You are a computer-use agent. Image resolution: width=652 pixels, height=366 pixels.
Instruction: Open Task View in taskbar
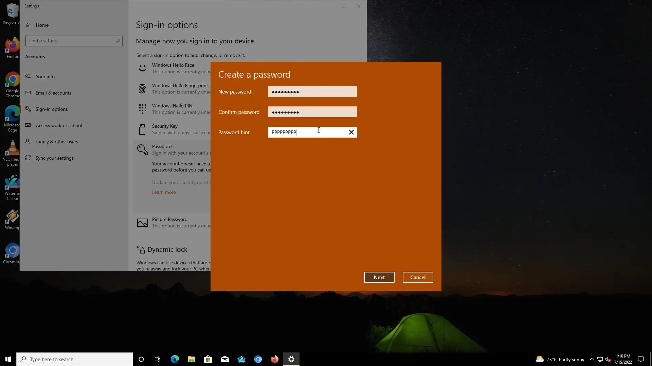tap(158, 359)
